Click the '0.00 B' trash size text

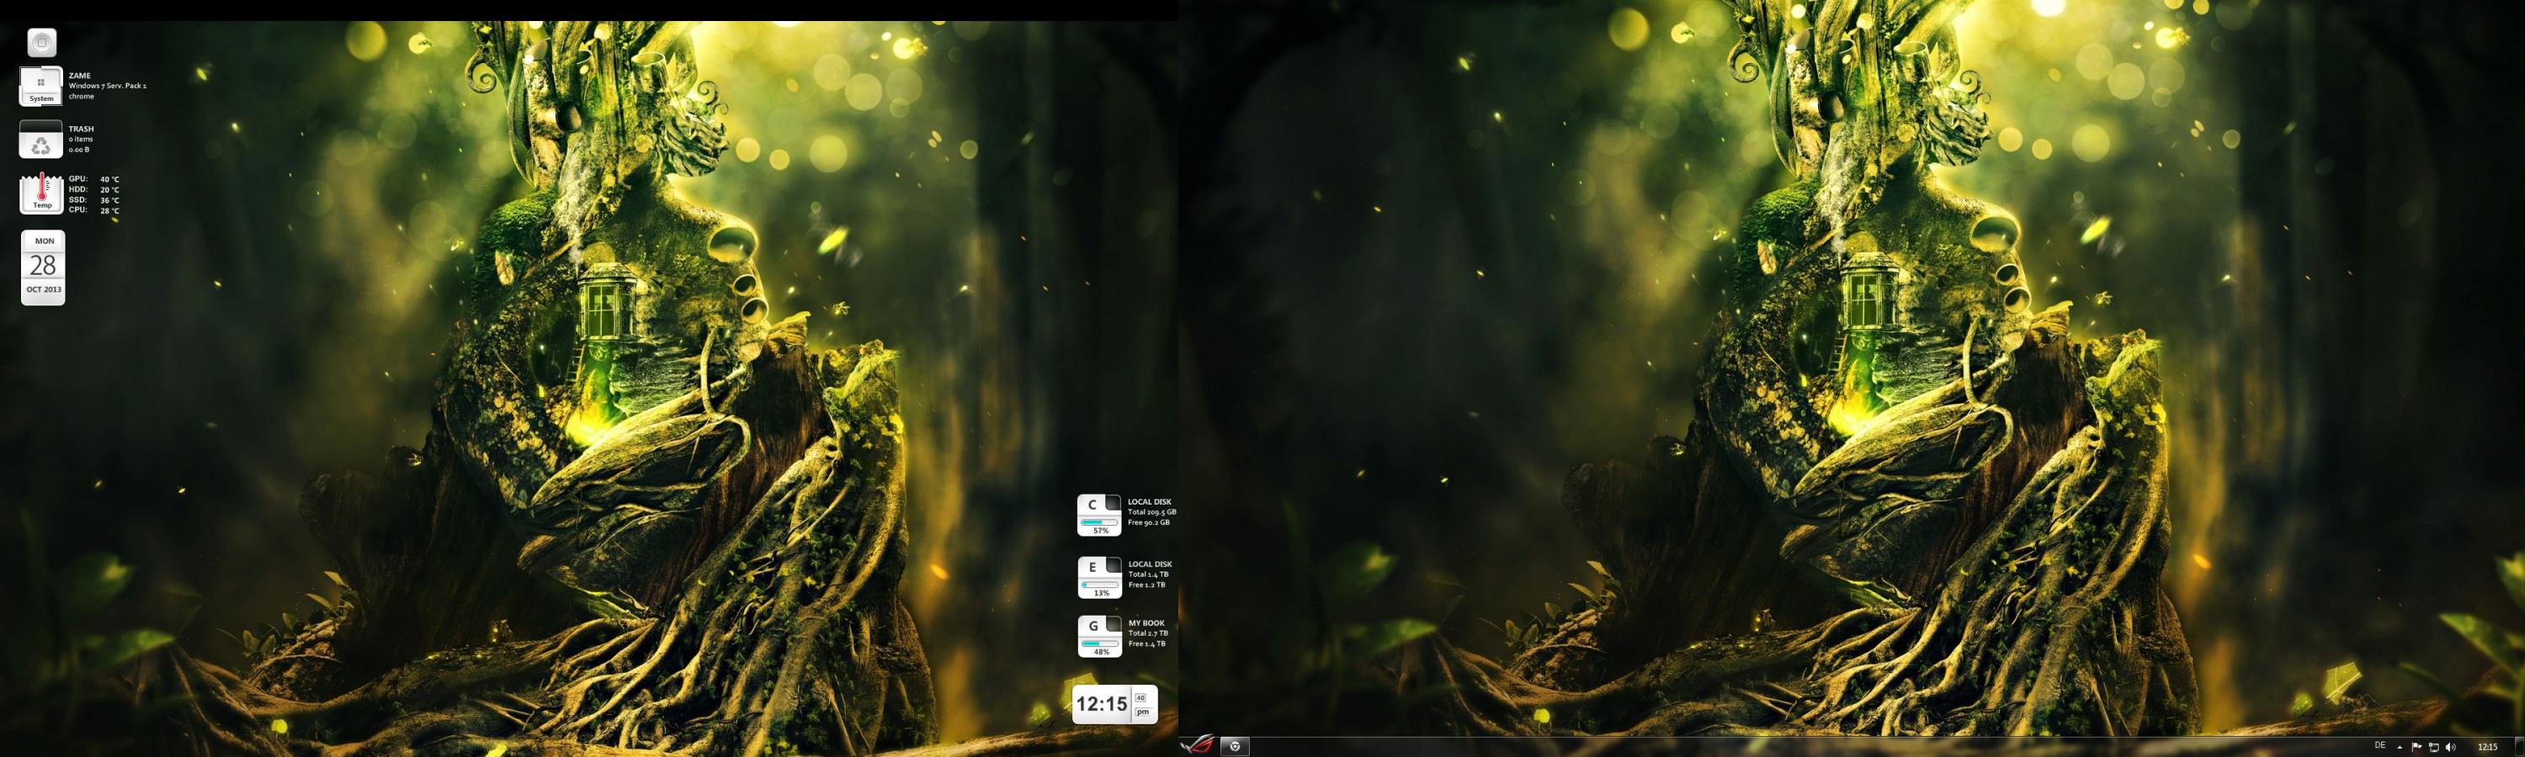(x=79, y=149)
